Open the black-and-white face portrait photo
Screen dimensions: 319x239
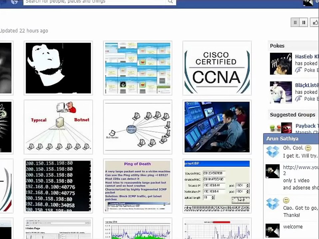coord(58,68)
